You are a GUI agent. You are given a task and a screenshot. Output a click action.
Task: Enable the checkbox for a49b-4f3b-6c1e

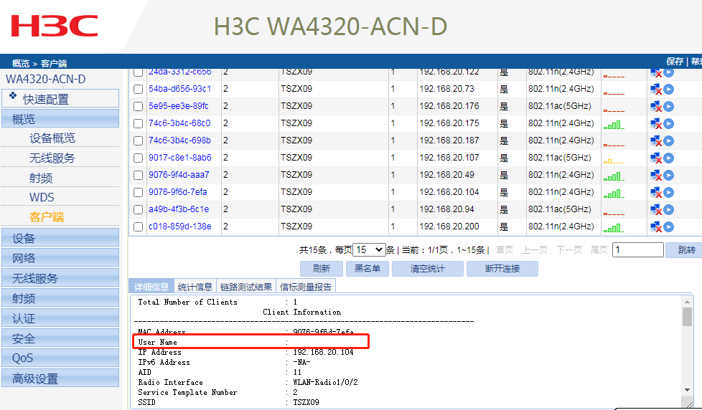pos(139,210)
